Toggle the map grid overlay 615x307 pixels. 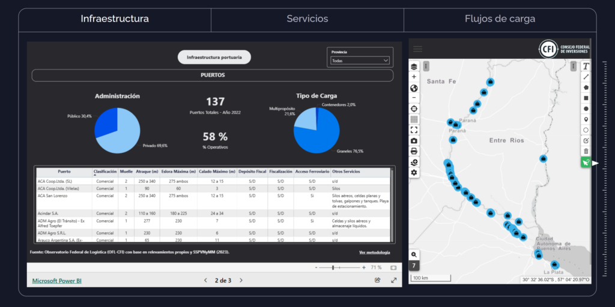[x=414, y=119]
